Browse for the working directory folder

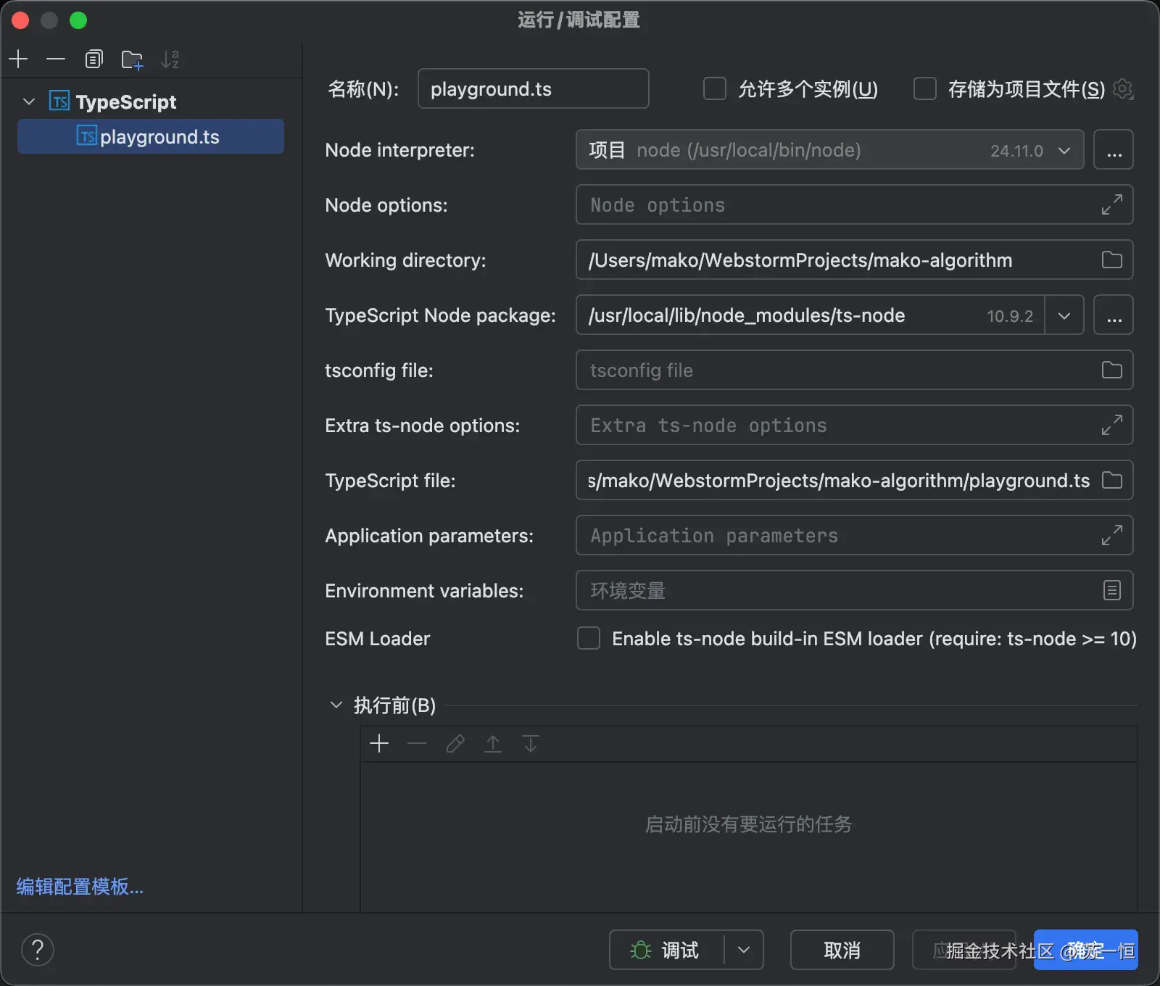[1112, 260]
